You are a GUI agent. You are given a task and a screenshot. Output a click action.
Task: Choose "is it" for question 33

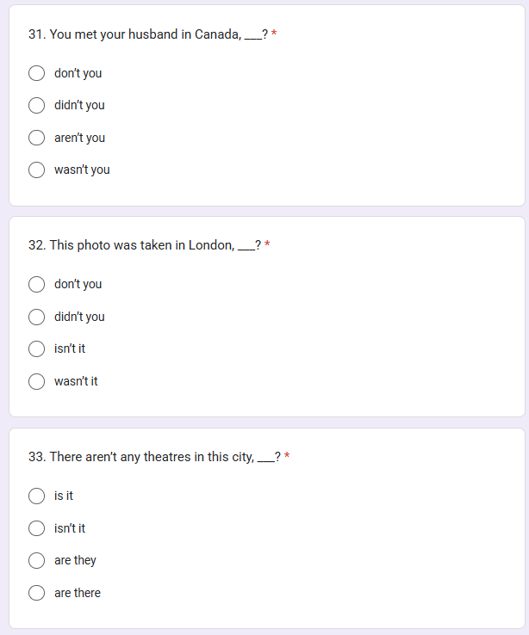click(x=36, y=496)
